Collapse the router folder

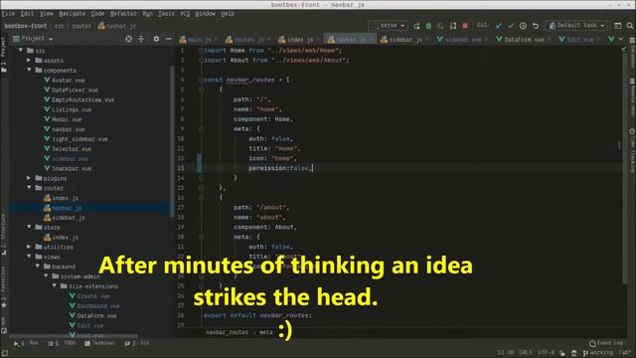coord(29,188)
